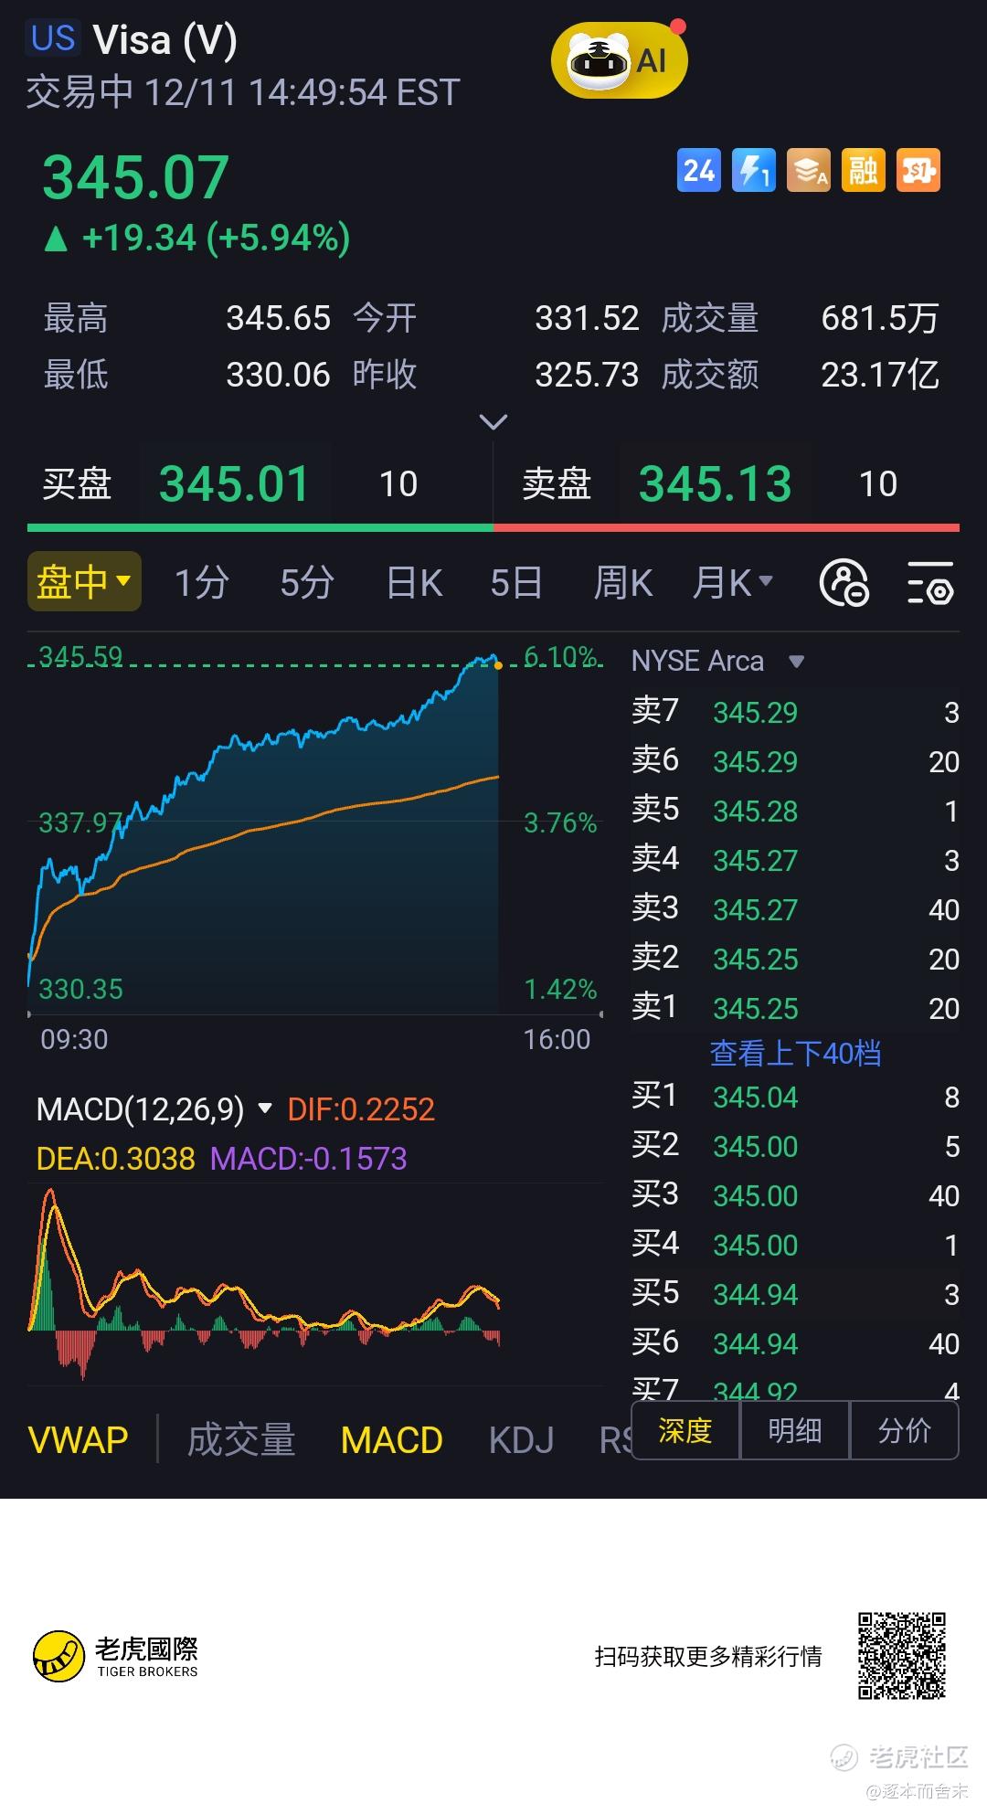Tap the 今开 331.52 value

pyautogui.click(x=587, y=318)
